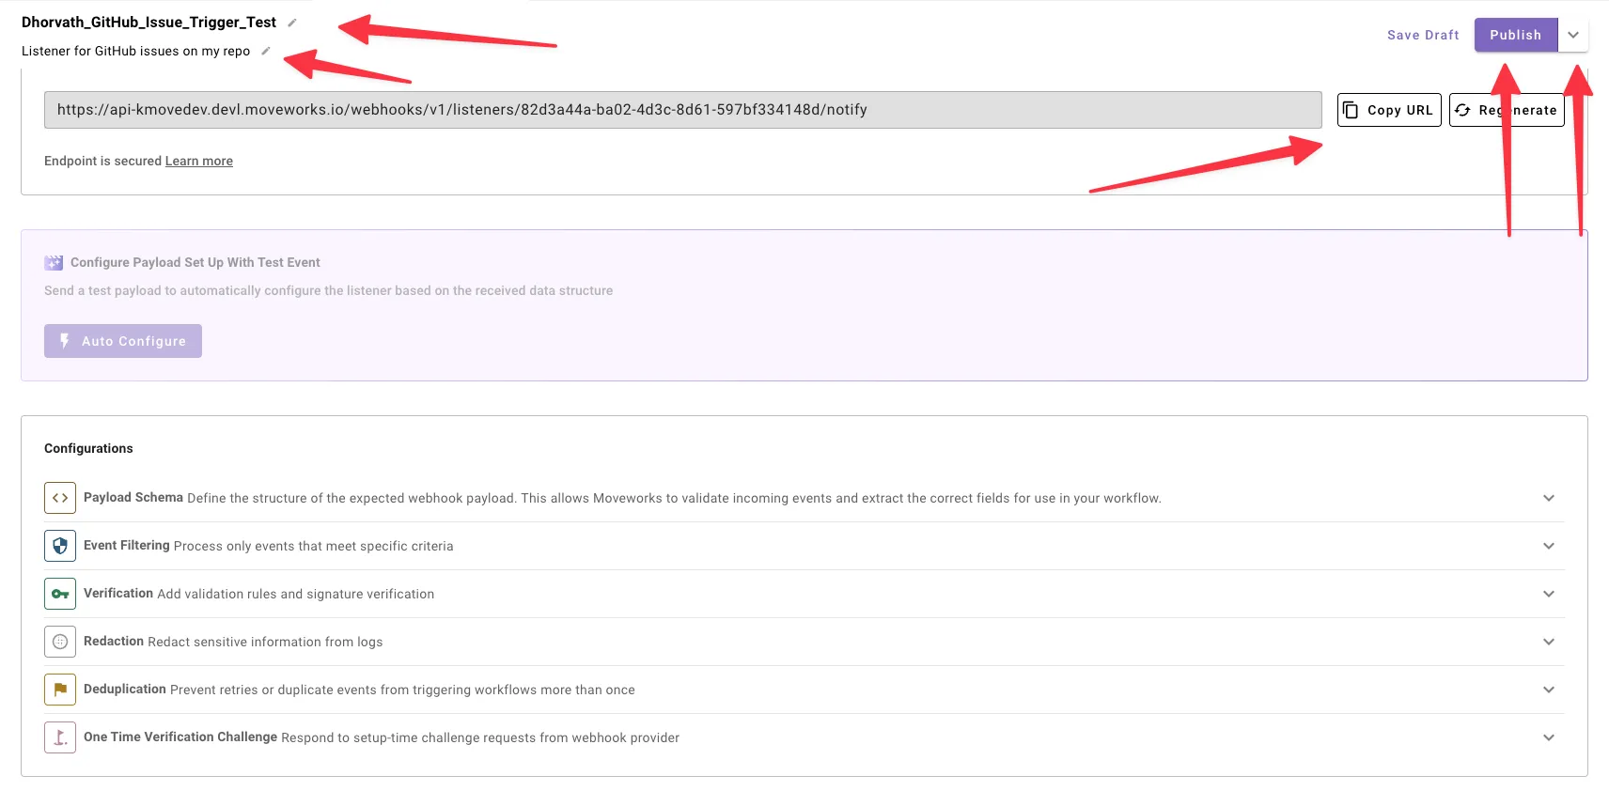
Task: Expand One Time Verification Challenge section
Action: 1549,737
